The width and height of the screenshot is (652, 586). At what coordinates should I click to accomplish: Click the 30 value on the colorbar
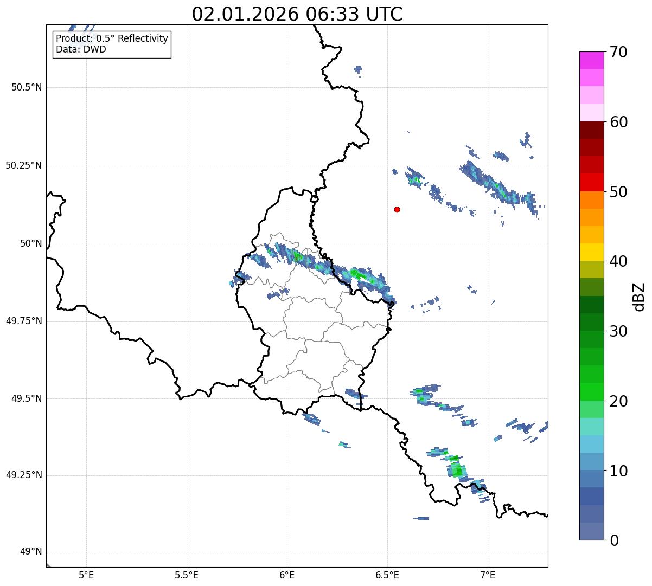pyautogui.click(x=618, y=331)
